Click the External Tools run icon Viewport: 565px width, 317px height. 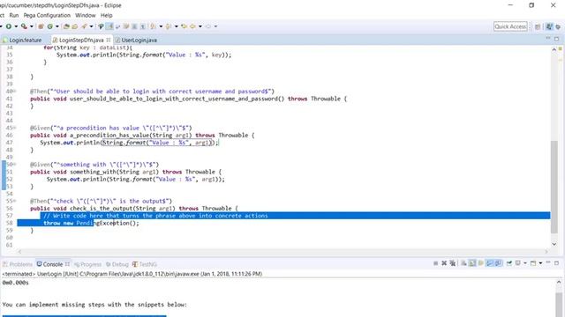click(24, 26)
